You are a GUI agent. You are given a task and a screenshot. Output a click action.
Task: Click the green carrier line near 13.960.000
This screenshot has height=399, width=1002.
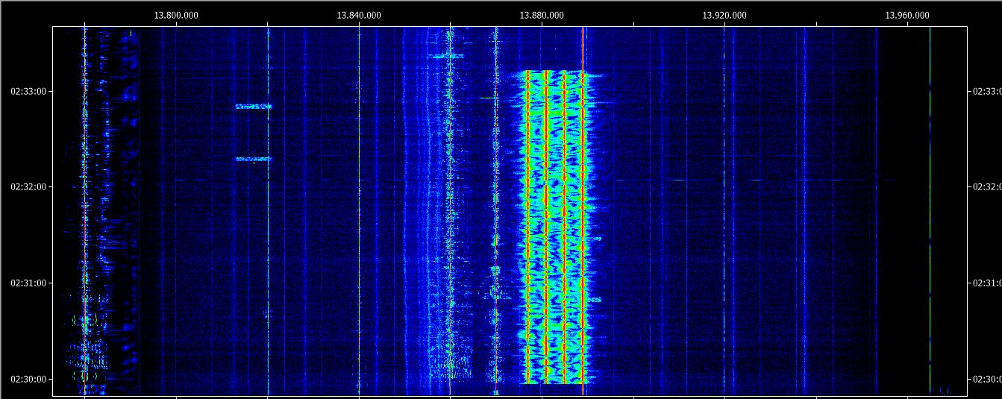pyautogui.click(x=930, y=210)
